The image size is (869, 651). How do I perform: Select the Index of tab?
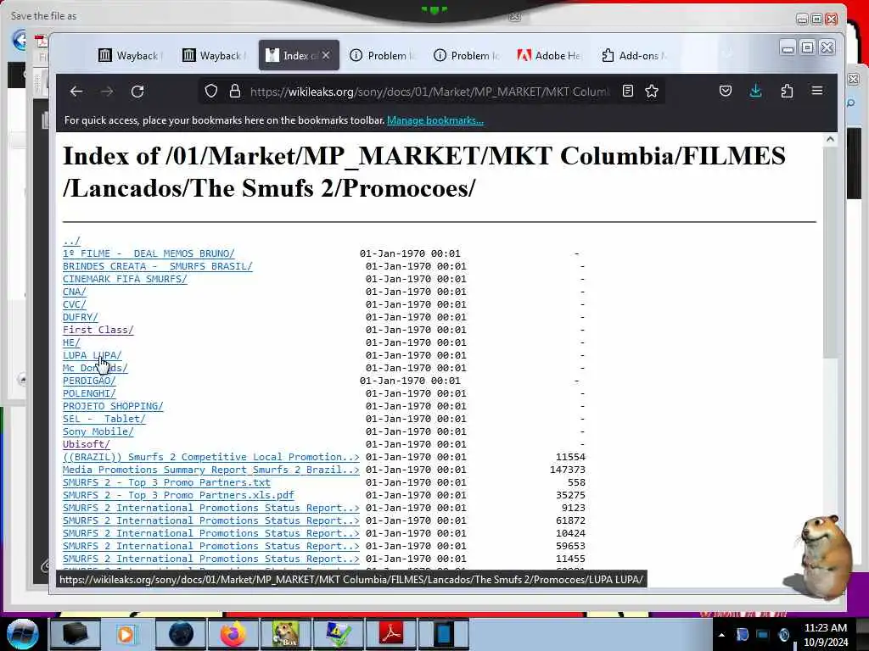coord(292,55)
